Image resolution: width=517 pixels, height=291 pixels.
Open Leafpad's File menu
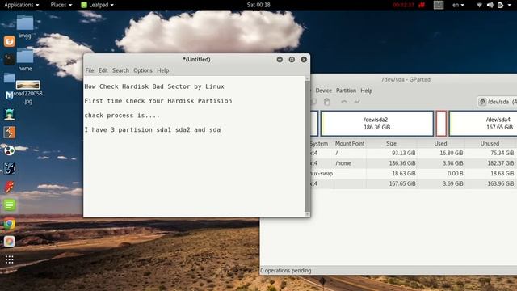90,70
